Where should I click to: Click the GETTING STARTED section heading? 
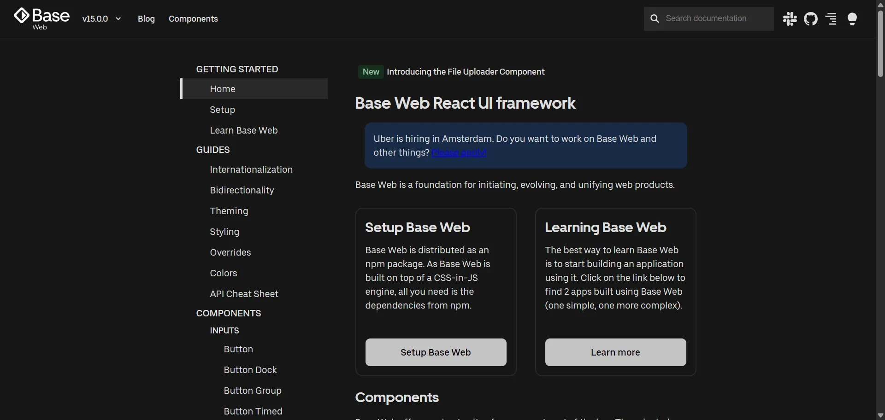237,69
